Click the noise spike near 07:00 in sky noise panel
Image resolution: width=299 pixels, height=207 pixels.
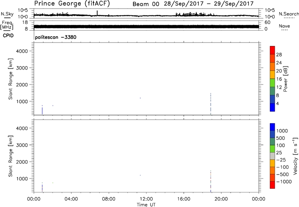[x=97, y=13]
